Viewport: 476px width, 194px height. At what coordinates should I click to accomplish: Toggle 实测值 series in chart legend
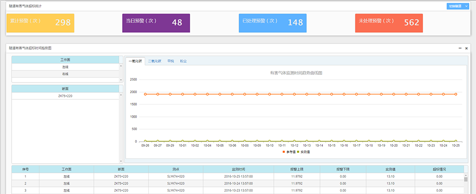(302, 152)
